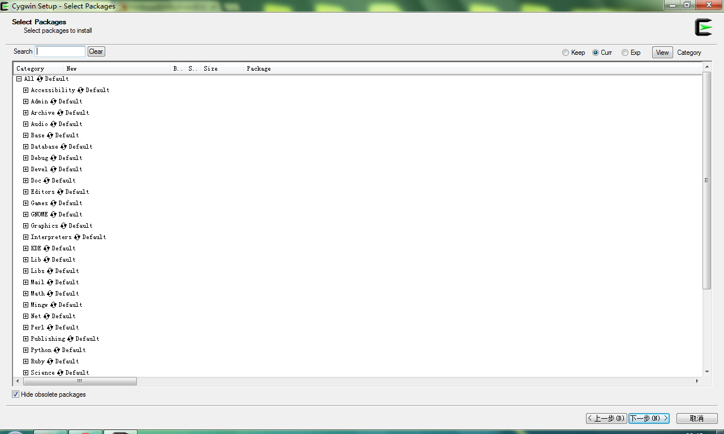This screenshot has width=724, height=434.
Task: Expand the Net category
Action: [x=26, y=316]
